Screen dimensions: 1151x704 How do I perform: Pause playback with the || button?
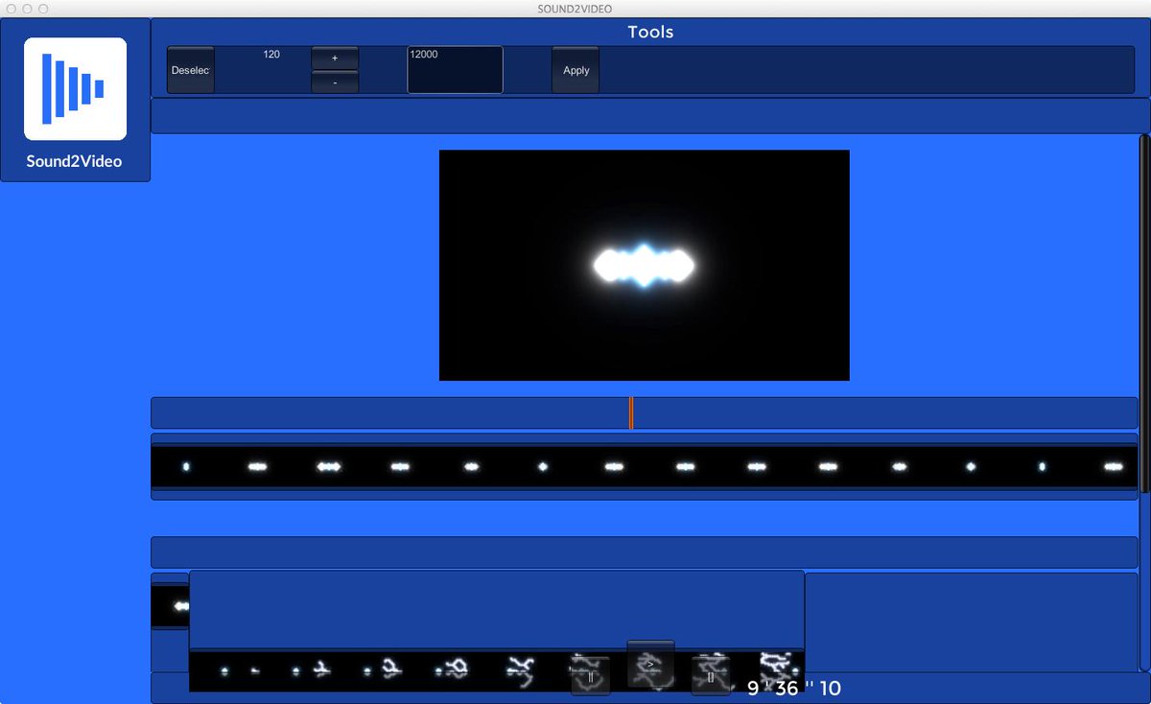591,676
